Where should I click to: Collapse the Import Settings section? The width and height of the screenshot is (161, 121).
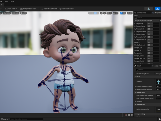click(x=136, y=114)
